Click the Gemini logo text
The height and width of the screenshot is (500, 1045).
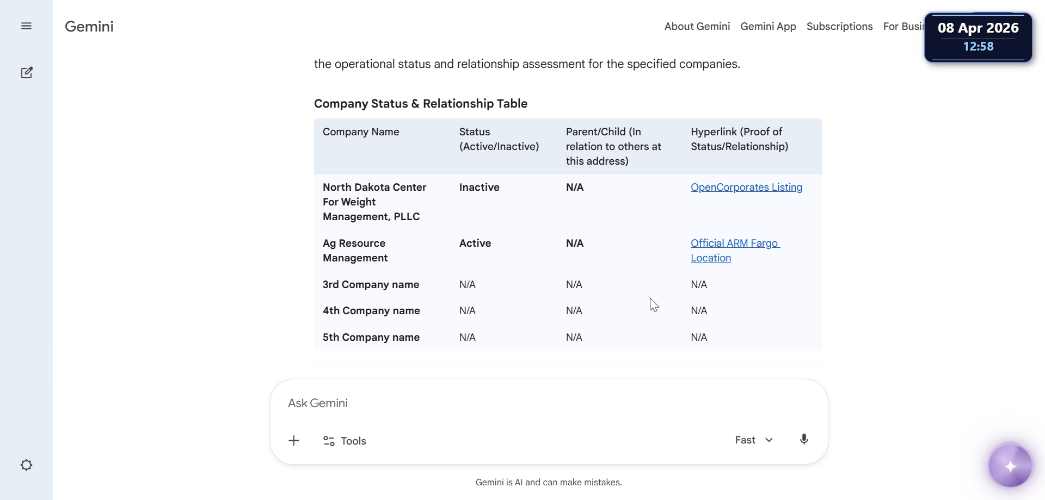point(89,27)
